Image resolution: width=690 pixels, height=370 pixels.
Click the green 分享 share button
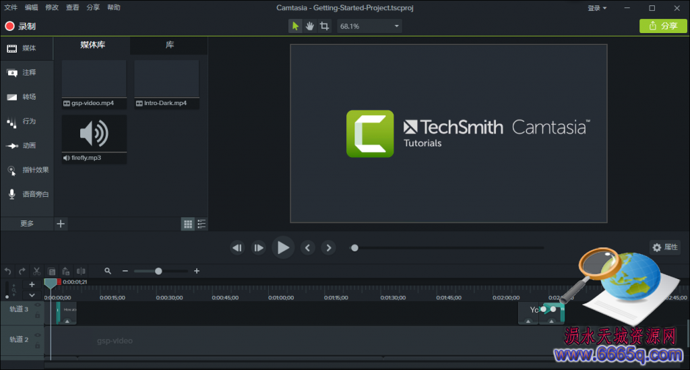pos(663,26)
